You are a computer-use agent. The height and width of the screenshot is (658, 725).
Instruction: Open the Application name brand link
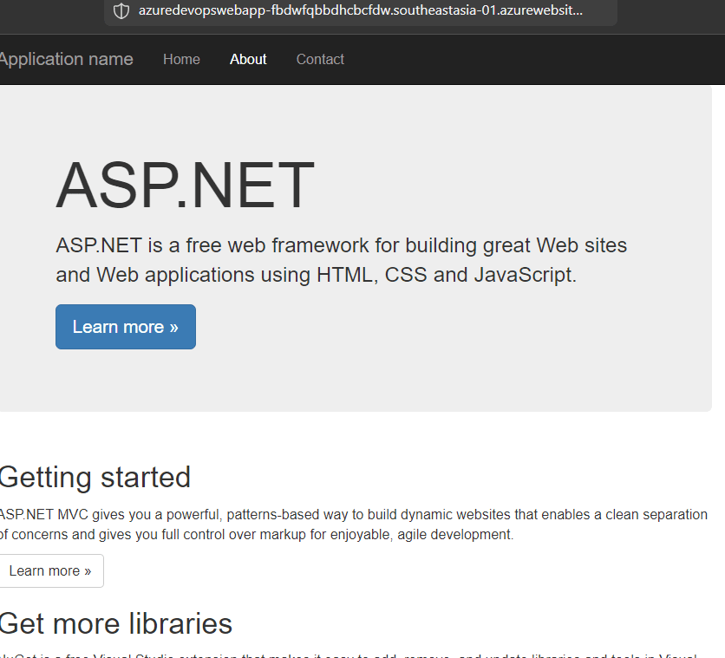[66, 59]
